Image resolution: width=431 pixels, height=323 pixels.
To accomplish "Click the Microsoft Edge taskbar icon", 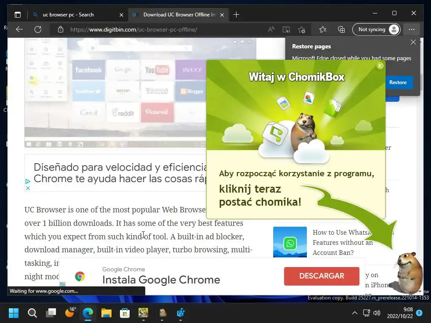I will pyautogui.click(x=88, y=312).
